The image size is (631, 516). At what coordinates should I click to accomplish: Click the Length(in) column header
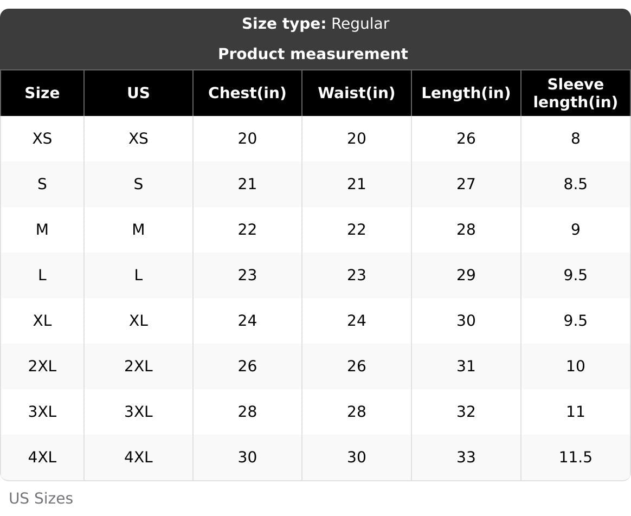(466, 93)
